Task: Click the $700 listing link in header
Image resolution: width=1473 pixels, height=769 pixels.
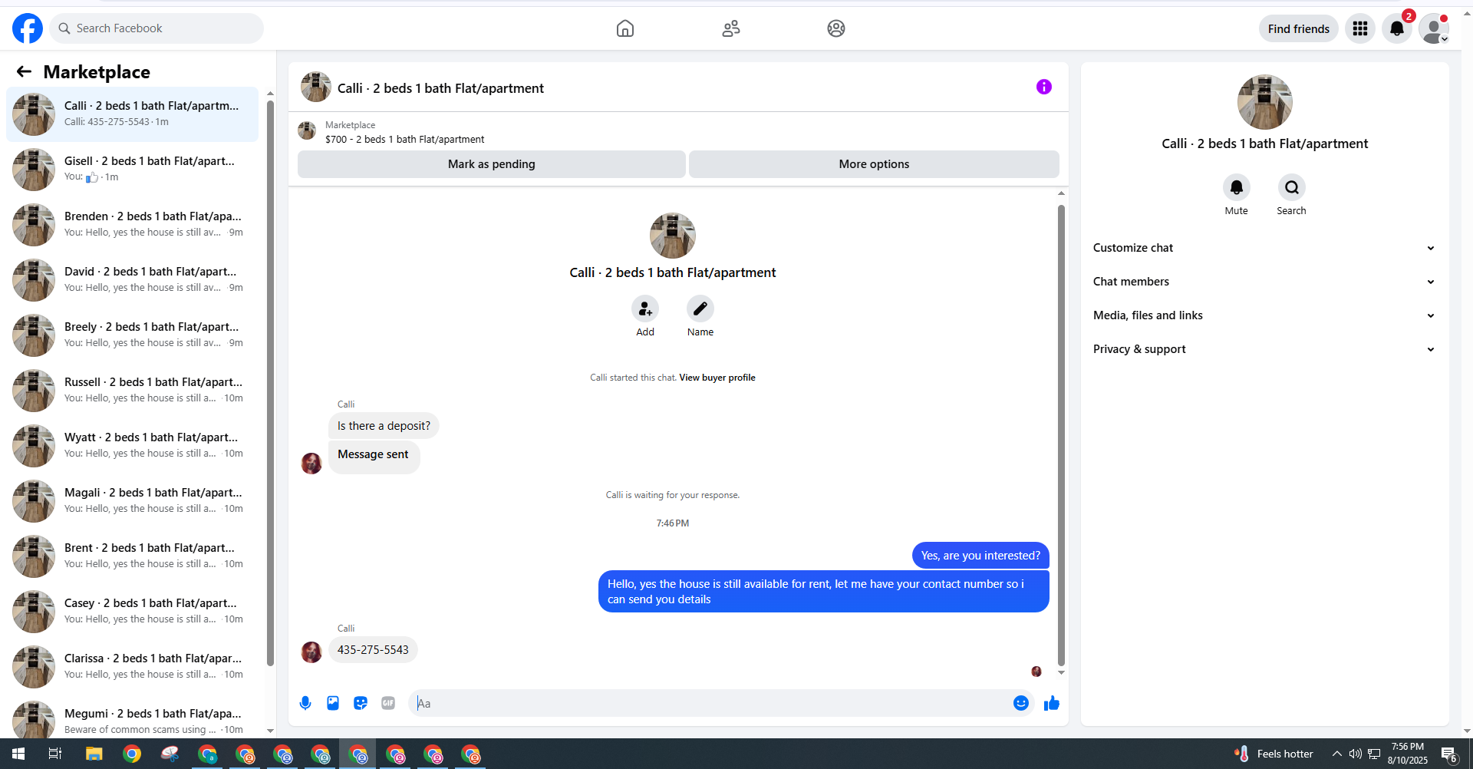Action: point(404,140)
